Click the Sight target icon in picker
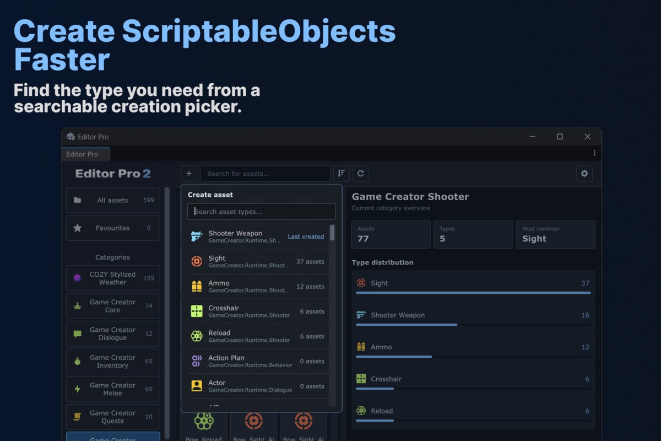 coord(197,261)
